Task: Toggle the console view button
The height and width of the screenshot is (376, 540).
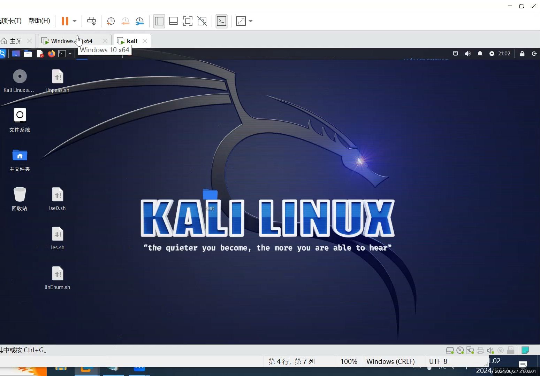Action: click(222, 21)
